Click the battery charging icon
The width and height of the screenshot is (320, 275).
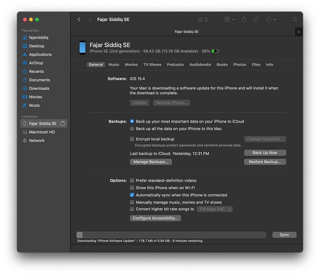pyautogui.click(x=215, y=51)
